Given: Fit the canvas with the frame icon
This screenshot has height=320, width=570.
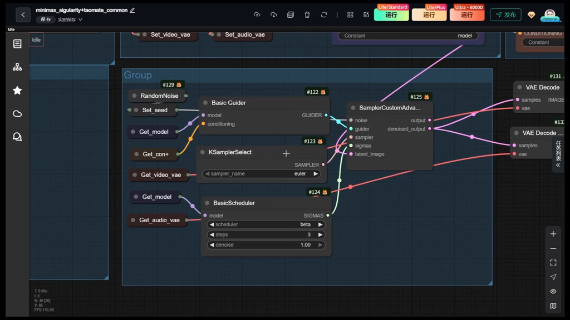Looking at the screenshot, I should [553, 263].
